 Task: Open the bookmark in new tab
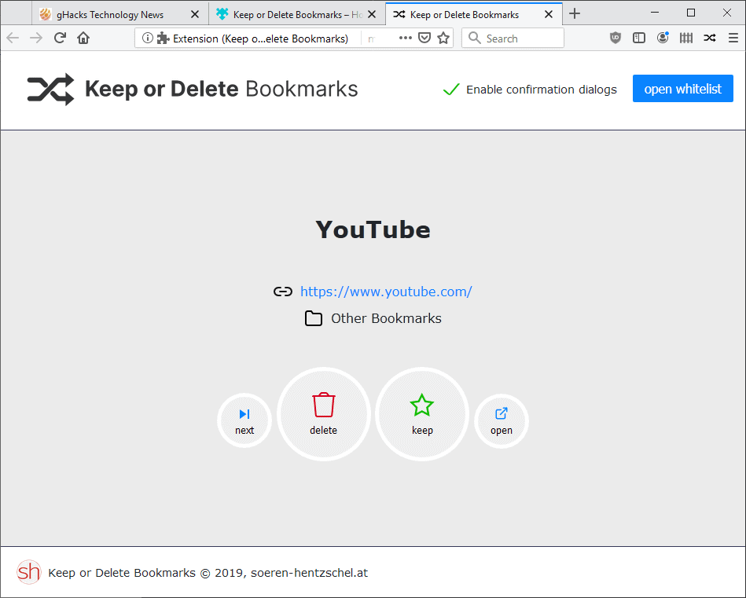pyautogui.click(x=502, y=421)
